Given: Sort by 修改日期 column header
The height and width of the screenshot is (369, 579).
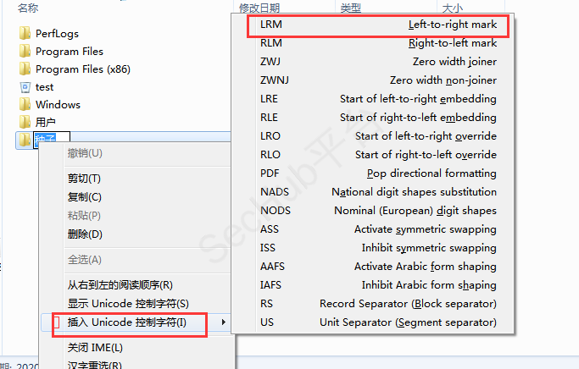Looking at the screenshot, I should click(259, 8).
